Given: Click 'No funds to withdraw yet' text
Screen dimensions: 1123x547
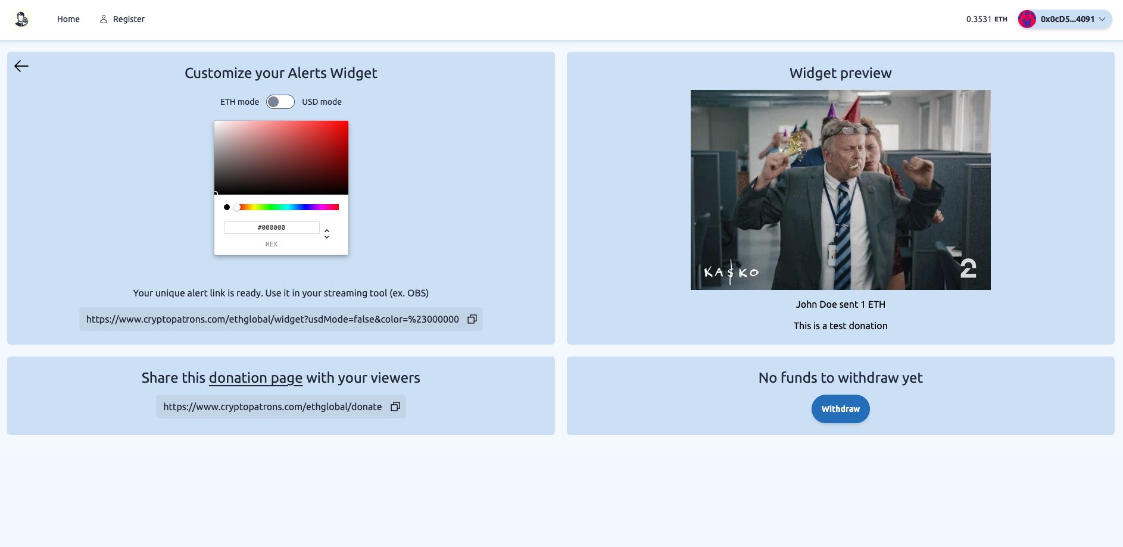Looking at the screenshot, I should 841,378.
